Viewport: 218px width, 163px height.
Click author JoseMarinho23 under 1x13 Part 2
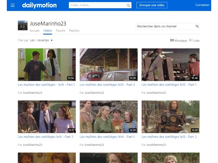156,145
